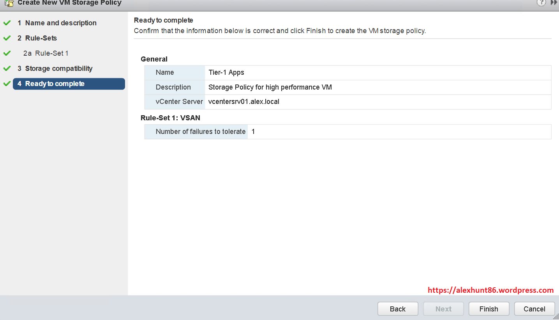Viewport: 559px width, 320px height.
Task: Open the alexhunt86.wordpress.com link
Action: [x=490, y=290]
